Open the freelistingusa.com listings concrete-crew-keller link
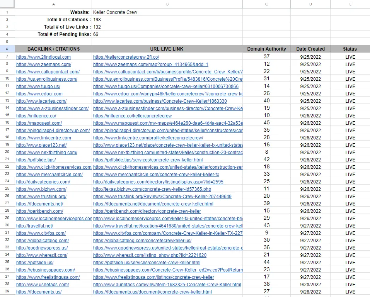 [x=153, y=277]
